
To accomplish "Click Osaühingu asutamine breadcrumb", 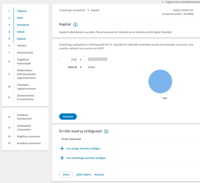I will [72, 10].
